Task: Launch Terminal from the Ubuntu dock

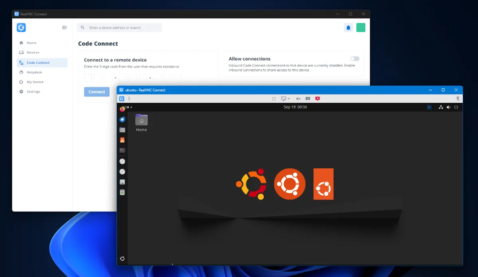Action: 122,150
